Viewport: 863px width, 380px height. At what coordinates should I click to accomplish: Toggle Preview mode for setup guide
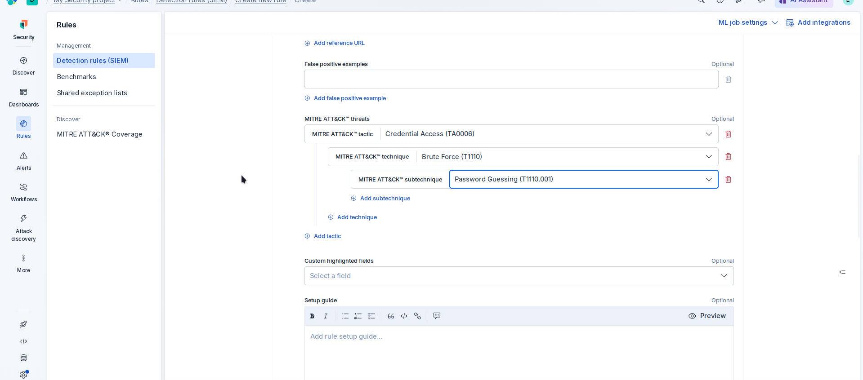(x=707, y=316)
